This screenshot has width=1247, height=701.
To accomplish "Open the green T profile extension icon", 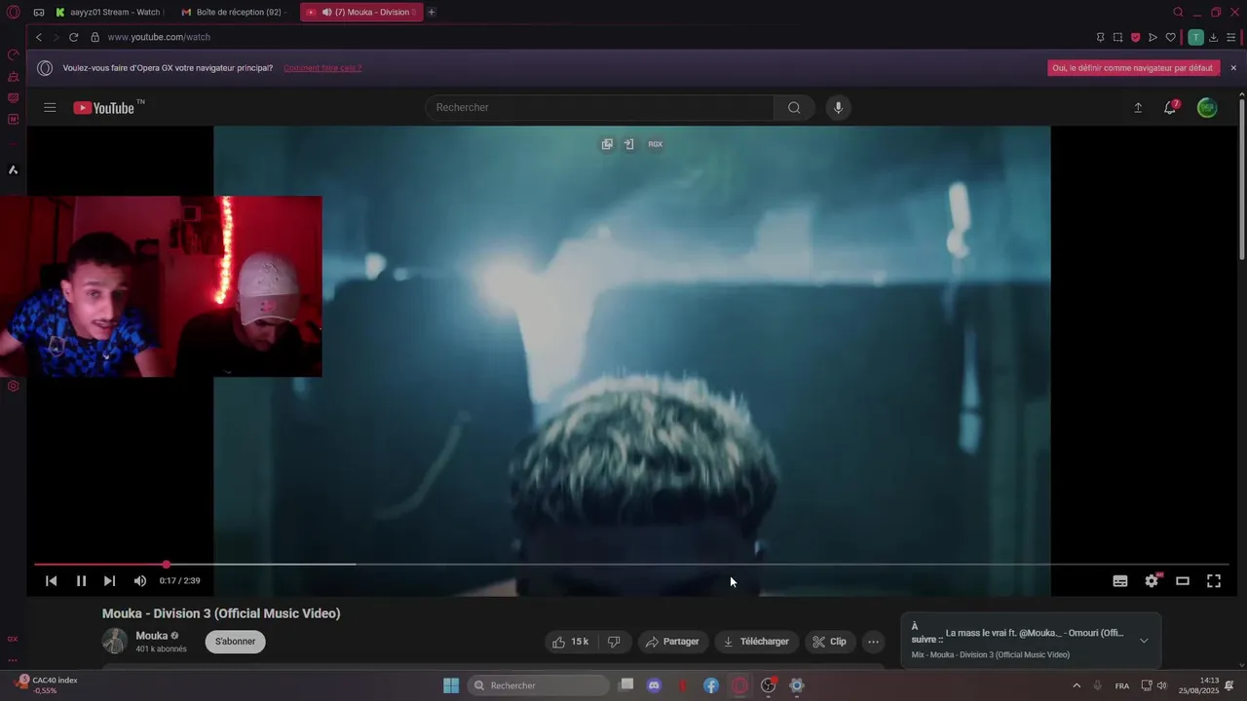I will (1195, 37).
